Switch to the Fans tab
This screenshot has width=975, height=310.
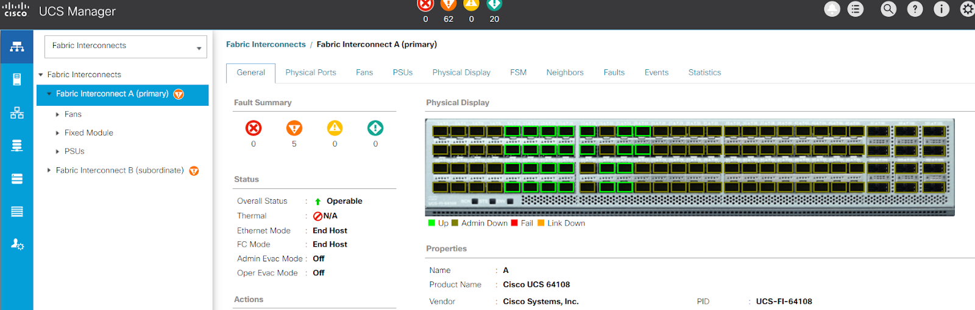tap(364, 72)
